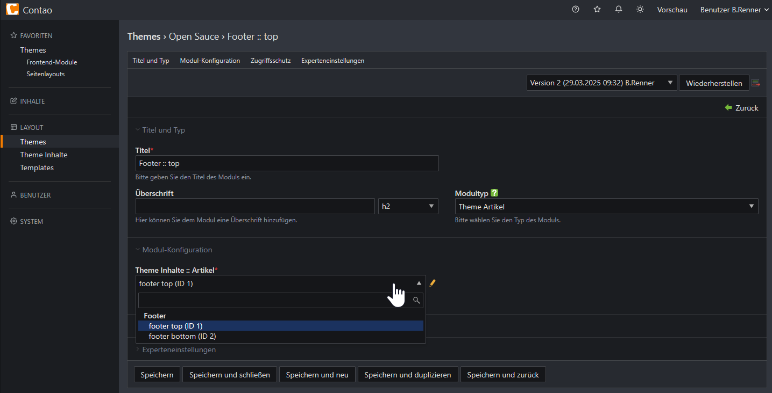Open Benutzer B.Renner user menu
The height and width of the screenshot is (393, 772).
click(x=734, y=10)
